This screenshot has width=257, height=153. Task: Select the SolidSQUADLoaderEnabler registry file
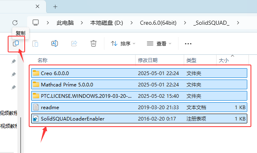pos(139,119)
